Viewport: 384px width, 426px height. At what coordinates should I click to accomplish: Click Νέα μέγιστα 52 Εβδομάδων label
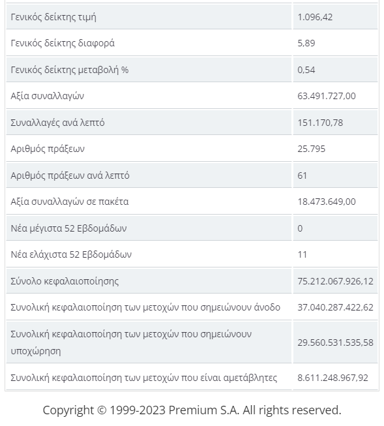(68, 228)
